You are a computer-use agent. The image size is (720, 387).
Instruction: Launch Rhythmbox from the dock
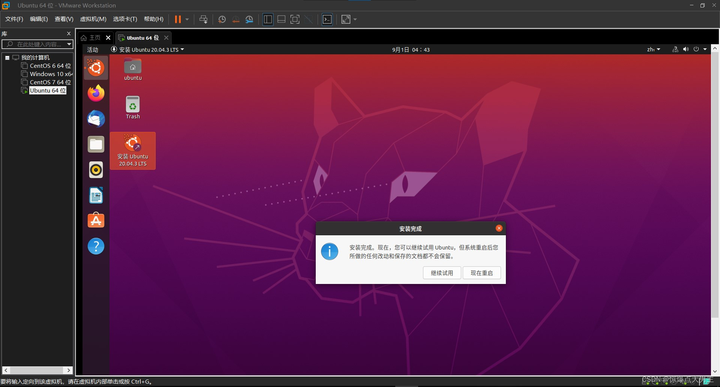click(x=96, y=170)
